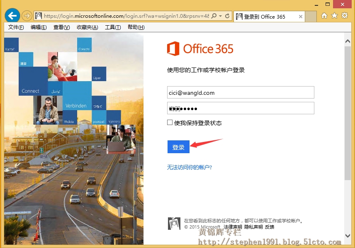Click the Back navigation arrow
This screenshot has width=355, height=248.
click(x=12, y=15)
